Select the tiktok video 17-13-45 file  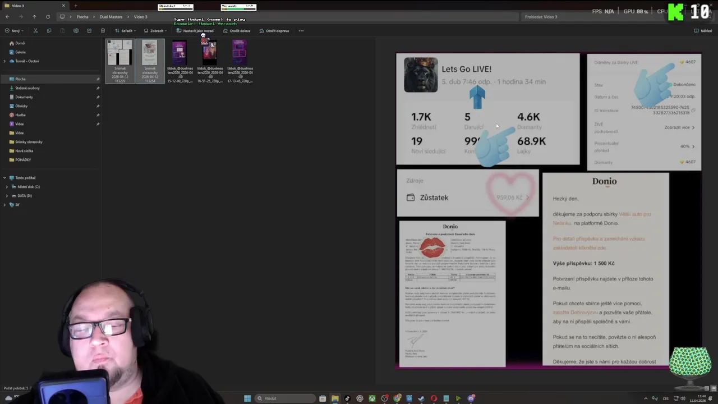240,61
